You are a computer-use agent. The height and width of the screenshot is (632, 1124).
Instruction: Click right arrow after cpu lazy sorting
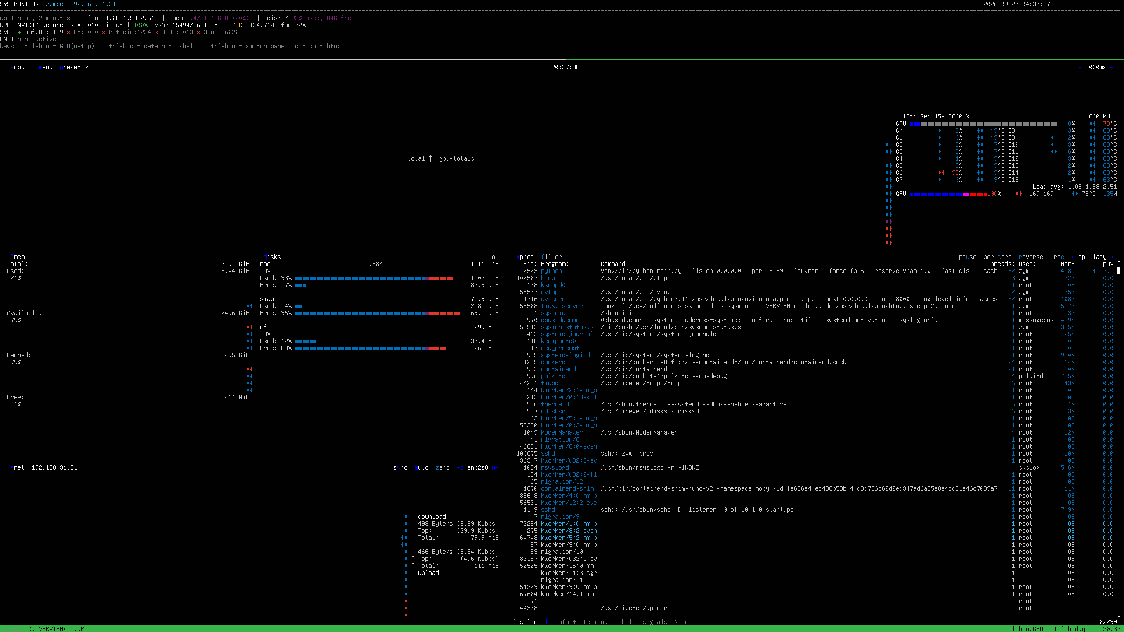coord(1112,257)
